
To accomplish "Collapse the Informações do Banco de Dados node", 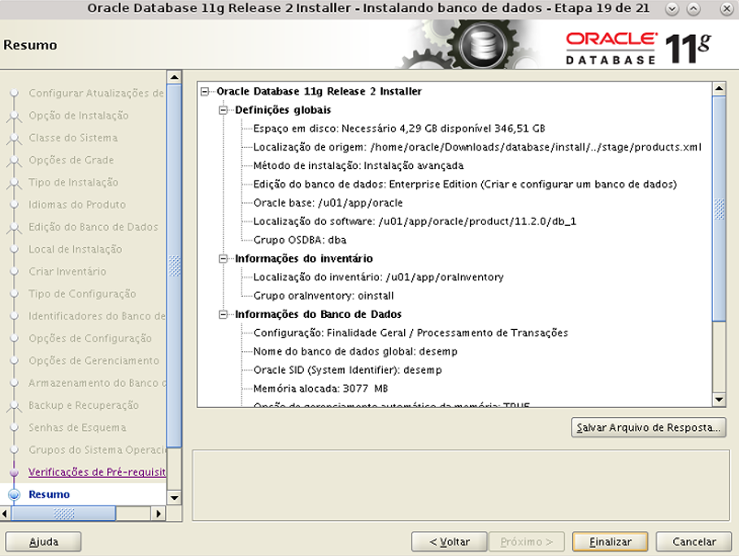I will pos(223,315).
